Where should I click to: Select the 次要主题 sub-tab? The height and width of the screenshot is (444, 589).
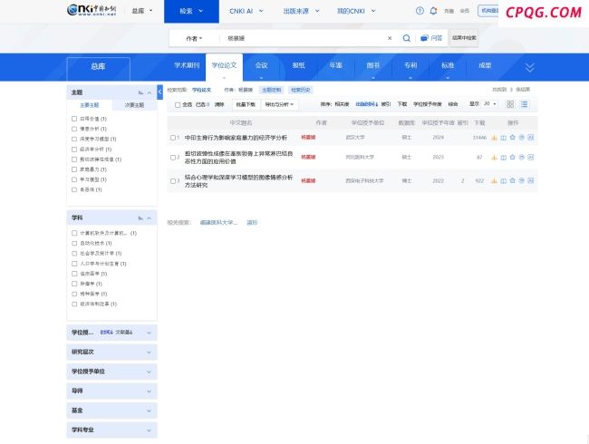134,105
